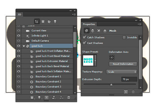The height and width of the screenshot is (111, 153).
Task: Toggle visibility of good luck mesh
Action: 19,46
